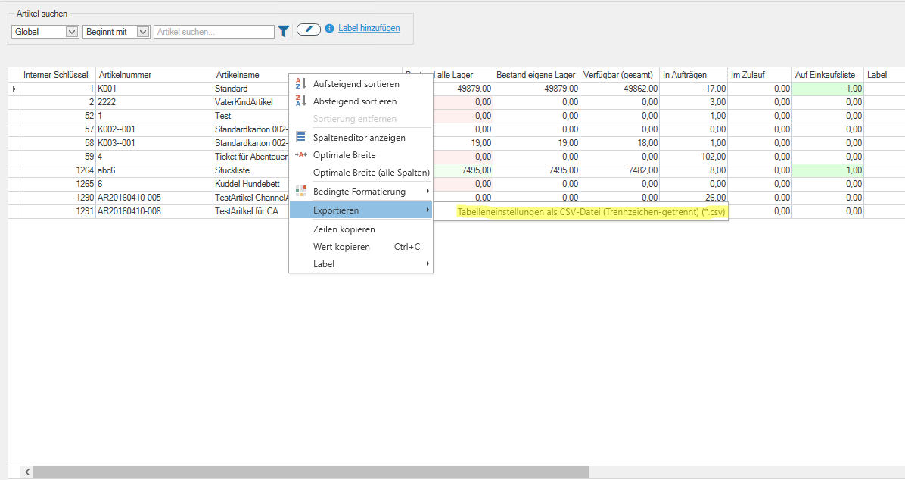Select the green '1,00' cell in K001 row
This screenshot has height=480, width=905.
tap(828, 89)
